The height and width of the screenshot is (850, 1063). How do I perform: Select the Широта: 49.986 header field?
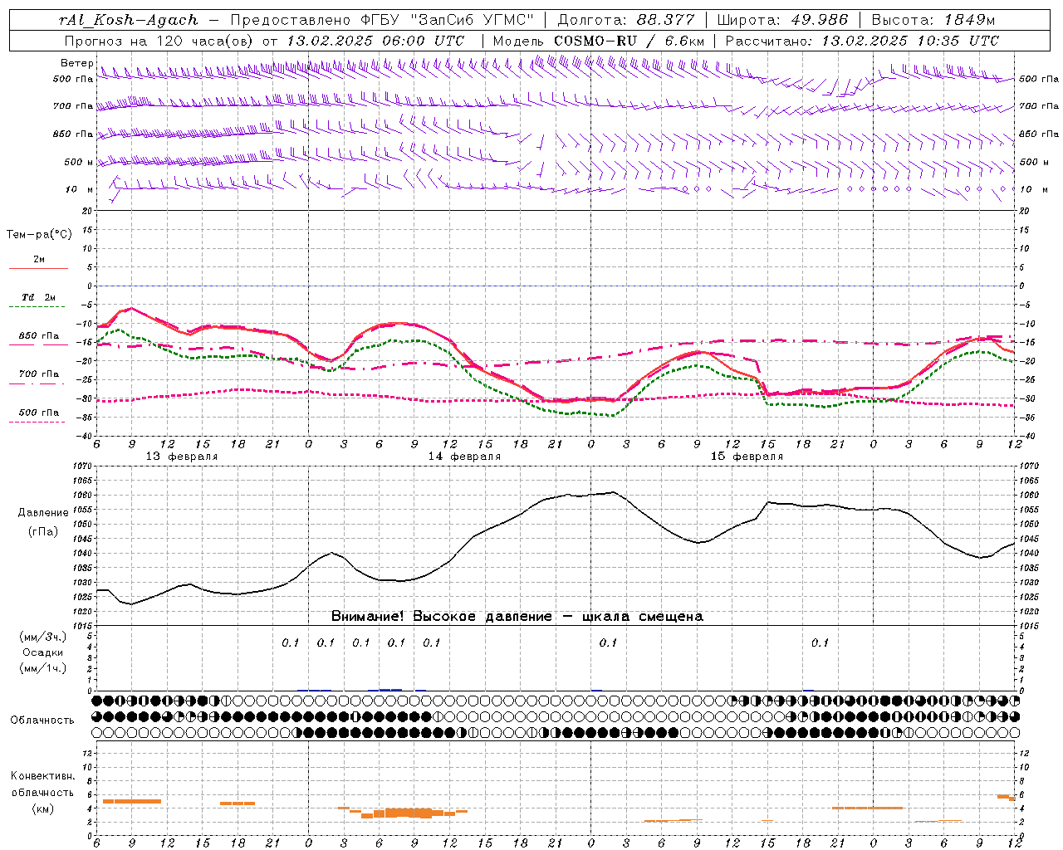(x=782, y=20)
